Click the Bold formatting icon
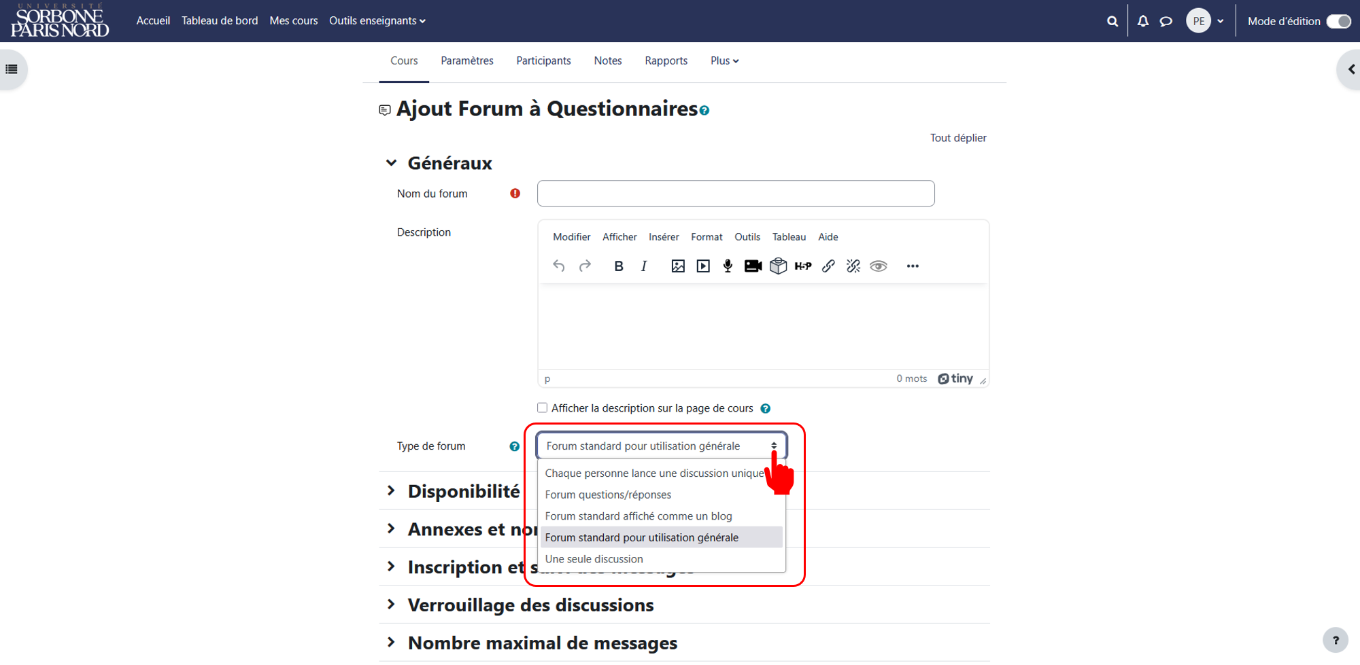The width and height of the screenshot is (1360, 665). 618,266
